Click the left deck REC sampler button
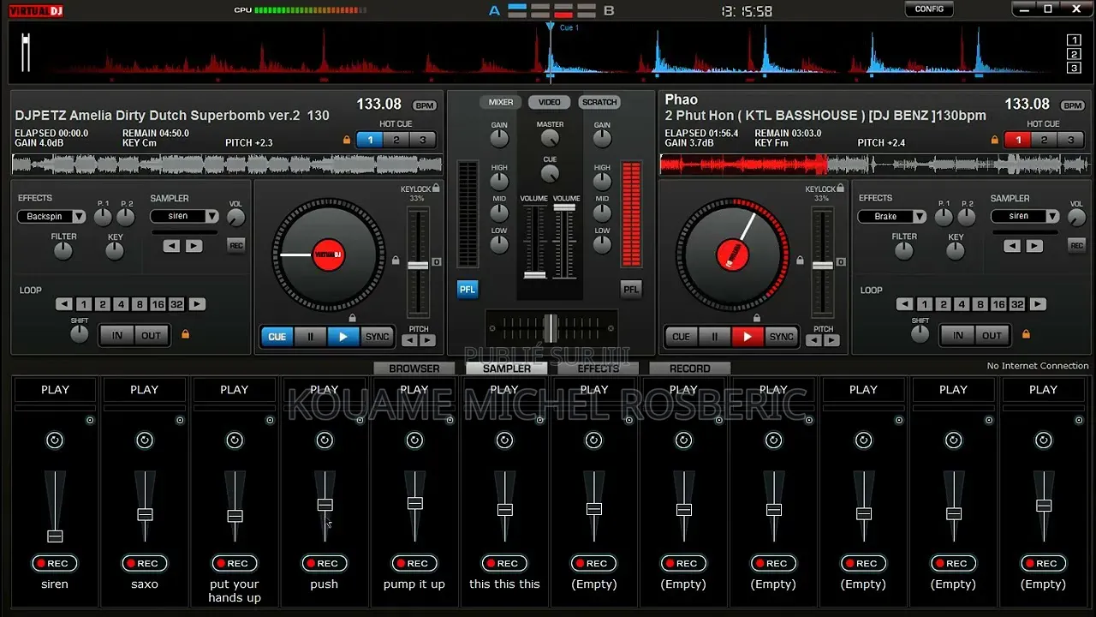 tap(235, 245)
